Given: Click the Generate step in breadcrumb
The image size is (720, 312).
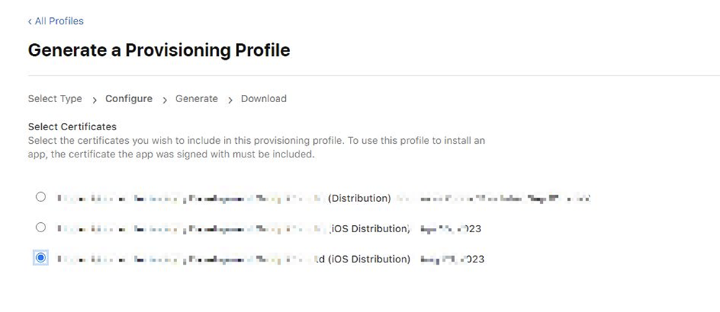Looking at the screenshot, I should (x=197, y=98).
